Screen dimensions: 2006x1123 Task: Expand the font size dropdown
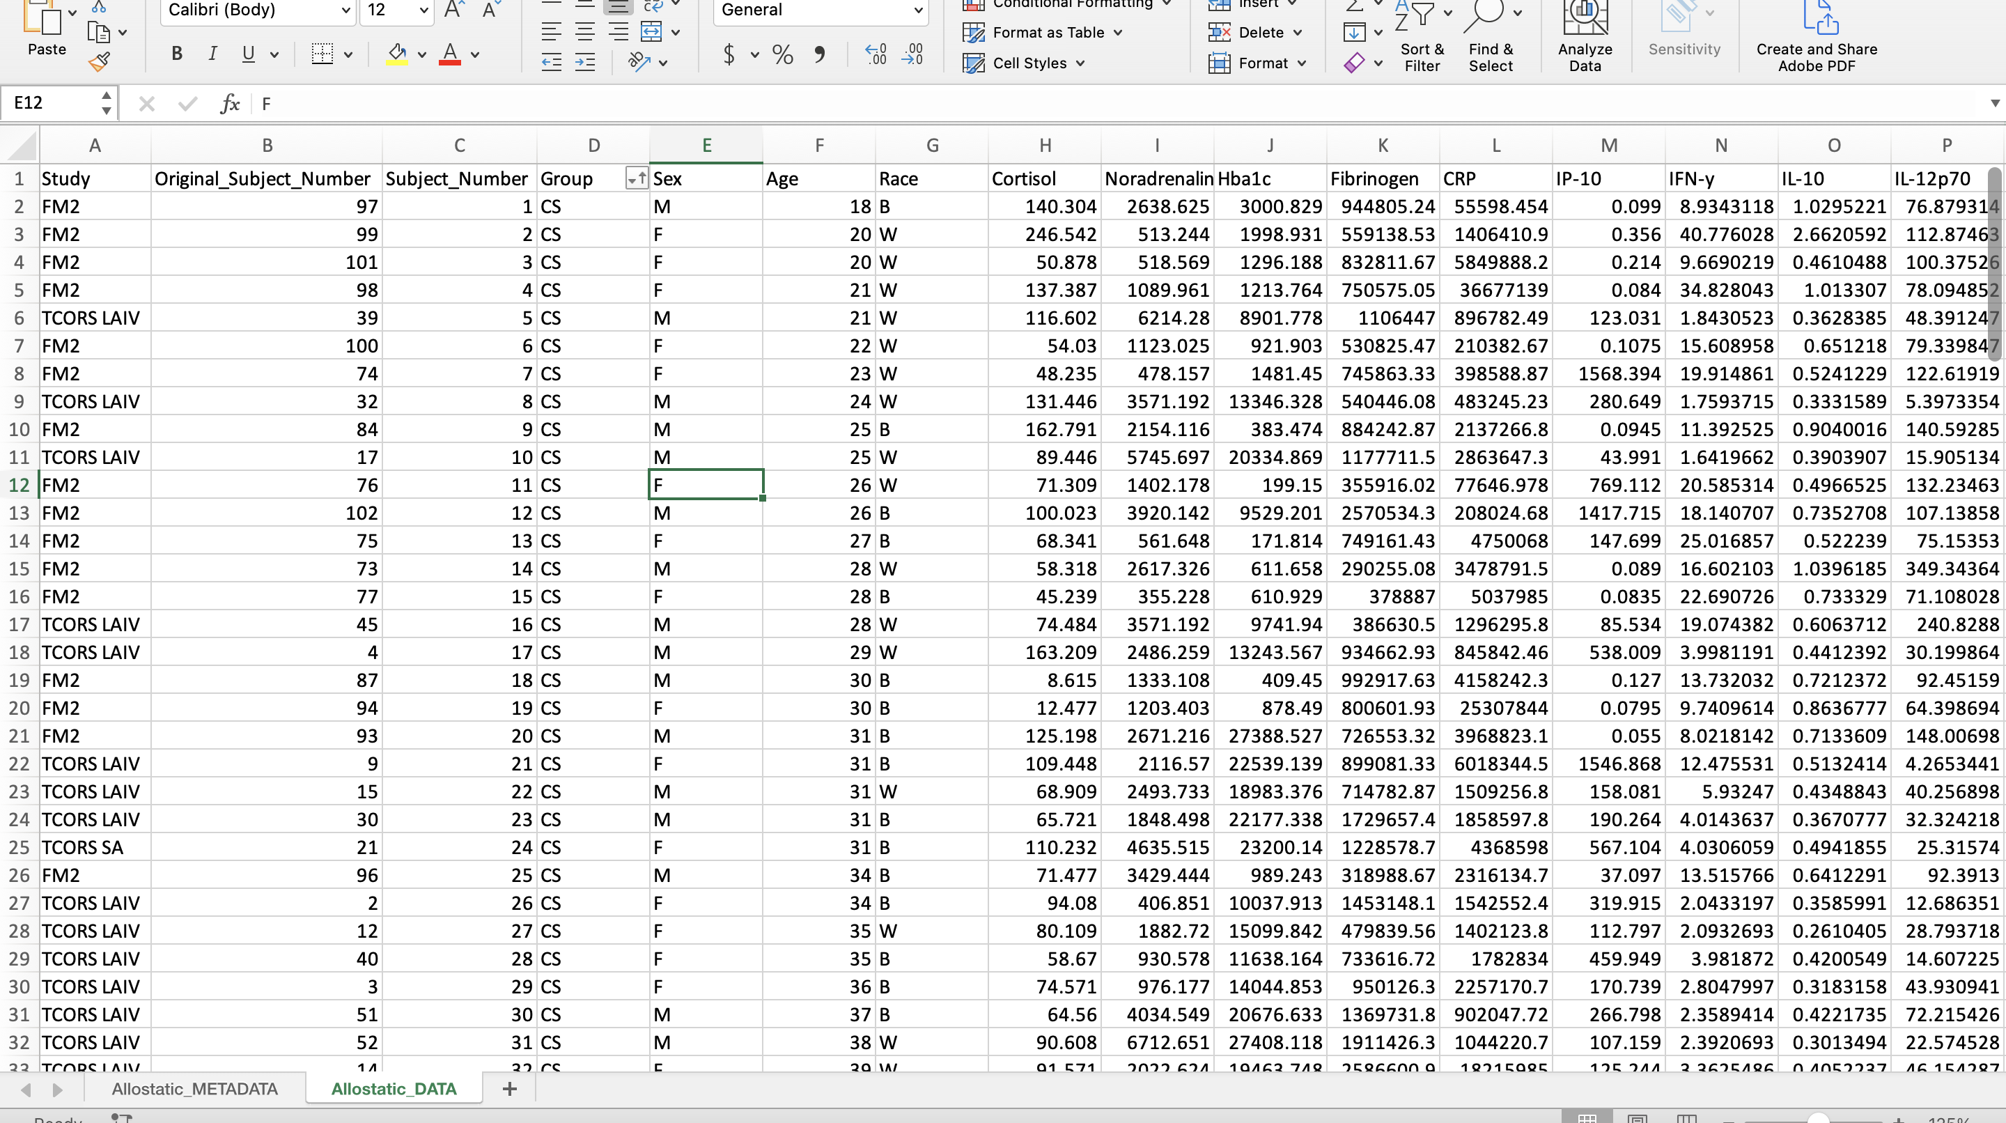(x=423, y=11)
